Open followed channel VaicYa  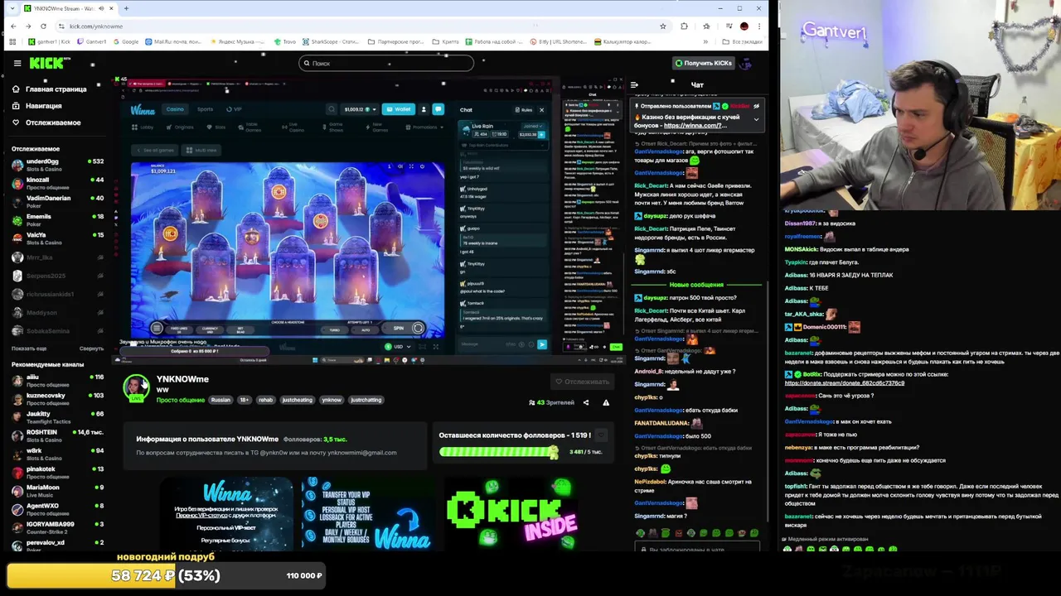tap(57, 238)
